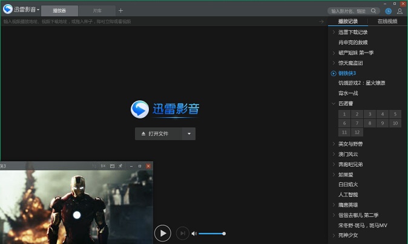Open the dropdown arrow beside 打开文件
408x244 pixels.
189,133
